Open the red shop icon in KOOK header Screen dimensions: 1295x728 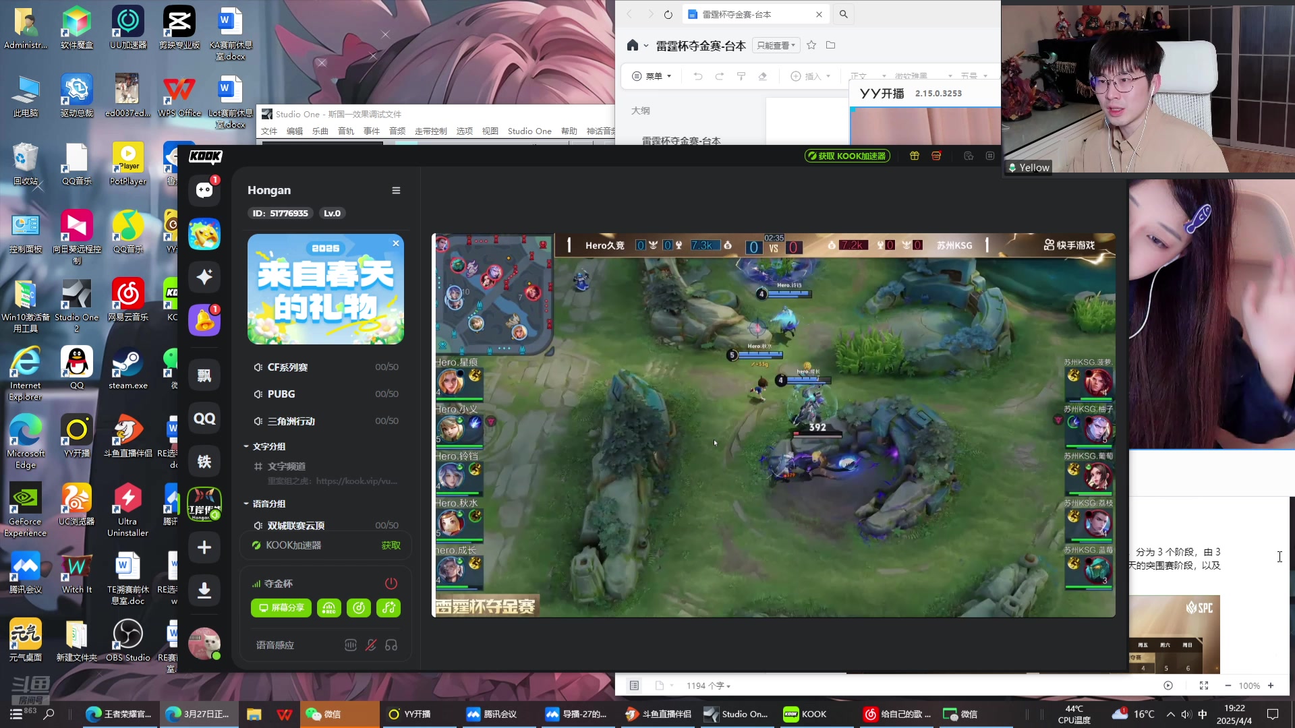coord(936,156)
